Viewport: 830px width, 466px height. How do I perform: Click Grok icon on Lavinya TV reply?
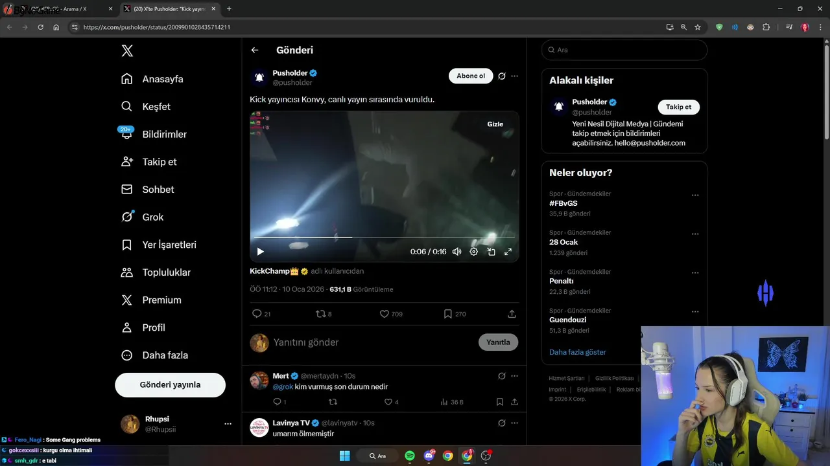(501, 423)
